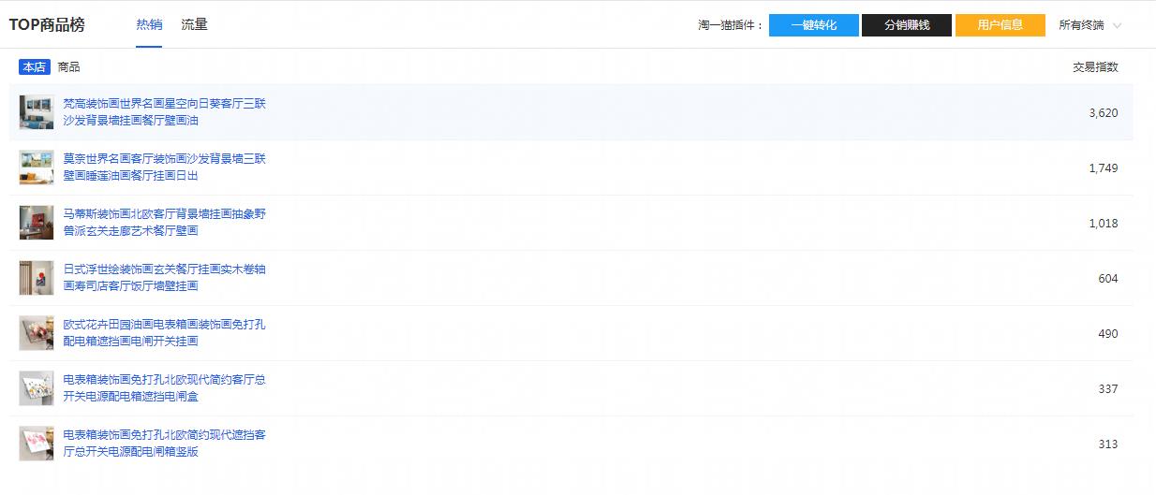Switch to the 热销 tab

149,24
